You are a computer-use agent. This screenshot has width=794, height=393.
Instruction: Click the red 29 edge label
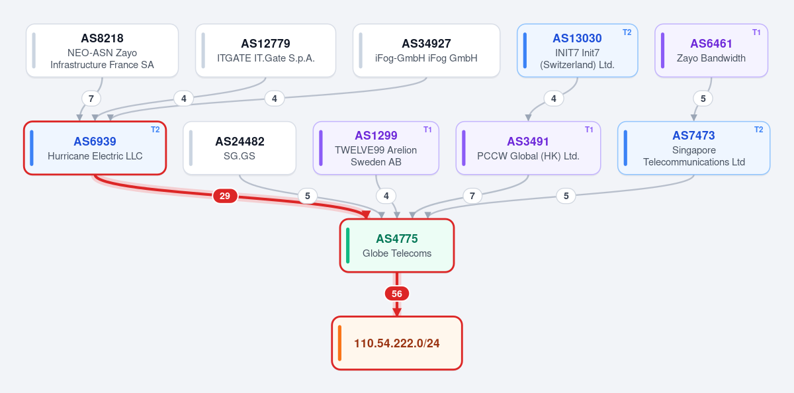point(225,196)
